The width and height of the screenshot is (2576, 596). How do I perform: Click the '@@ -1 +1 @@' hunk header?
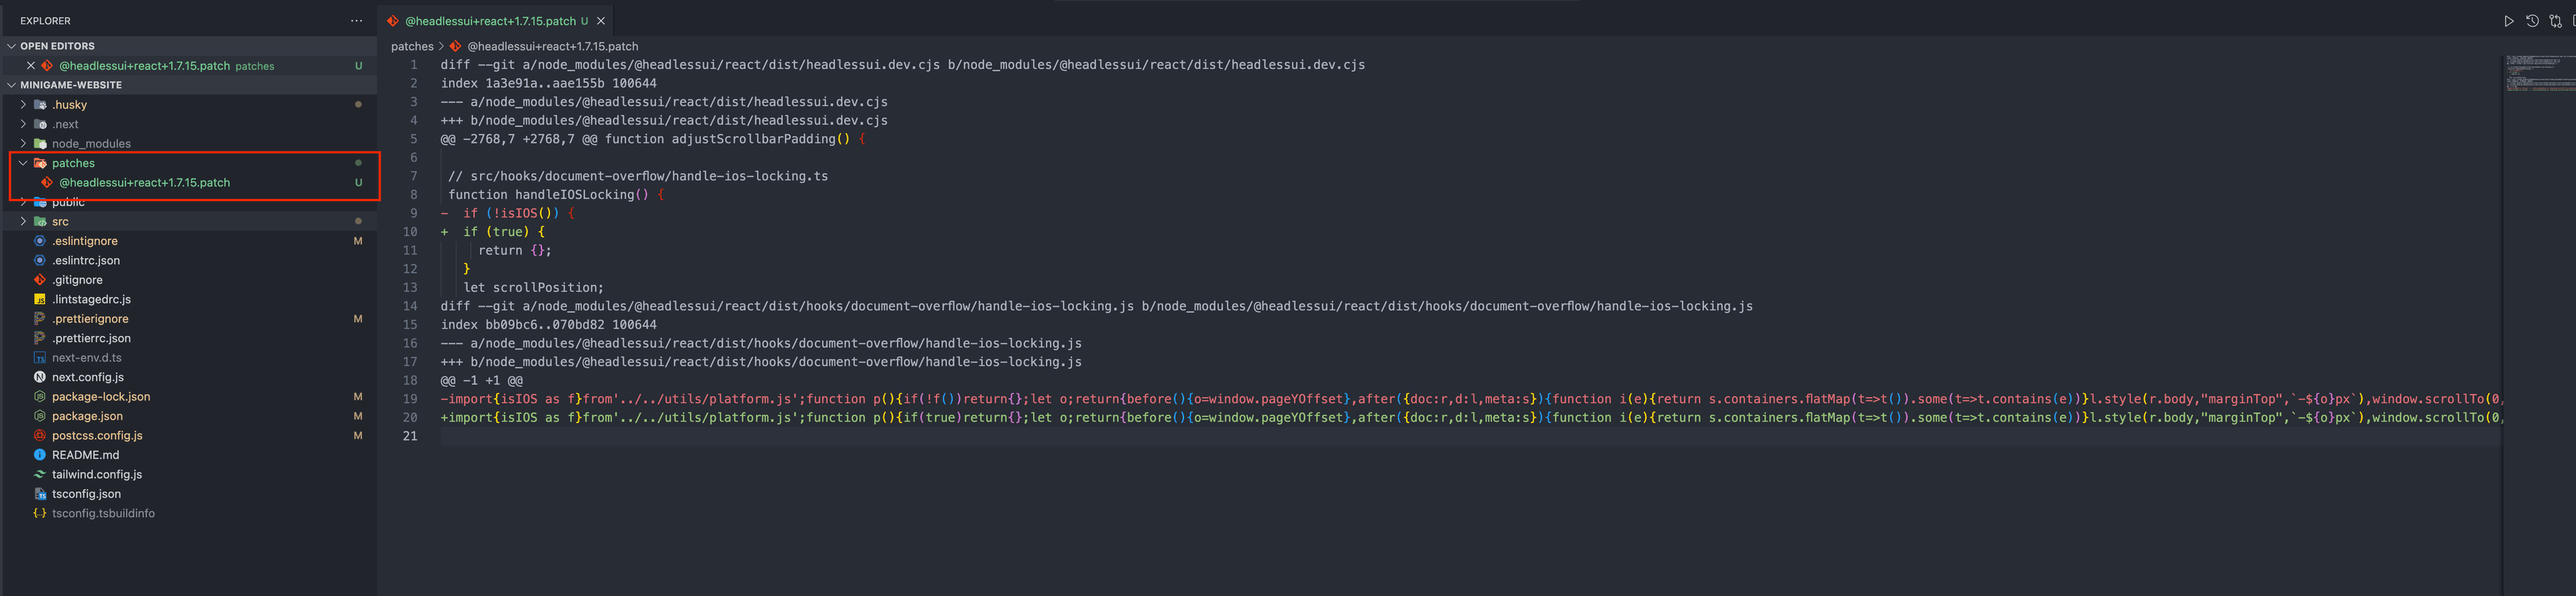[x=482, y=381]
